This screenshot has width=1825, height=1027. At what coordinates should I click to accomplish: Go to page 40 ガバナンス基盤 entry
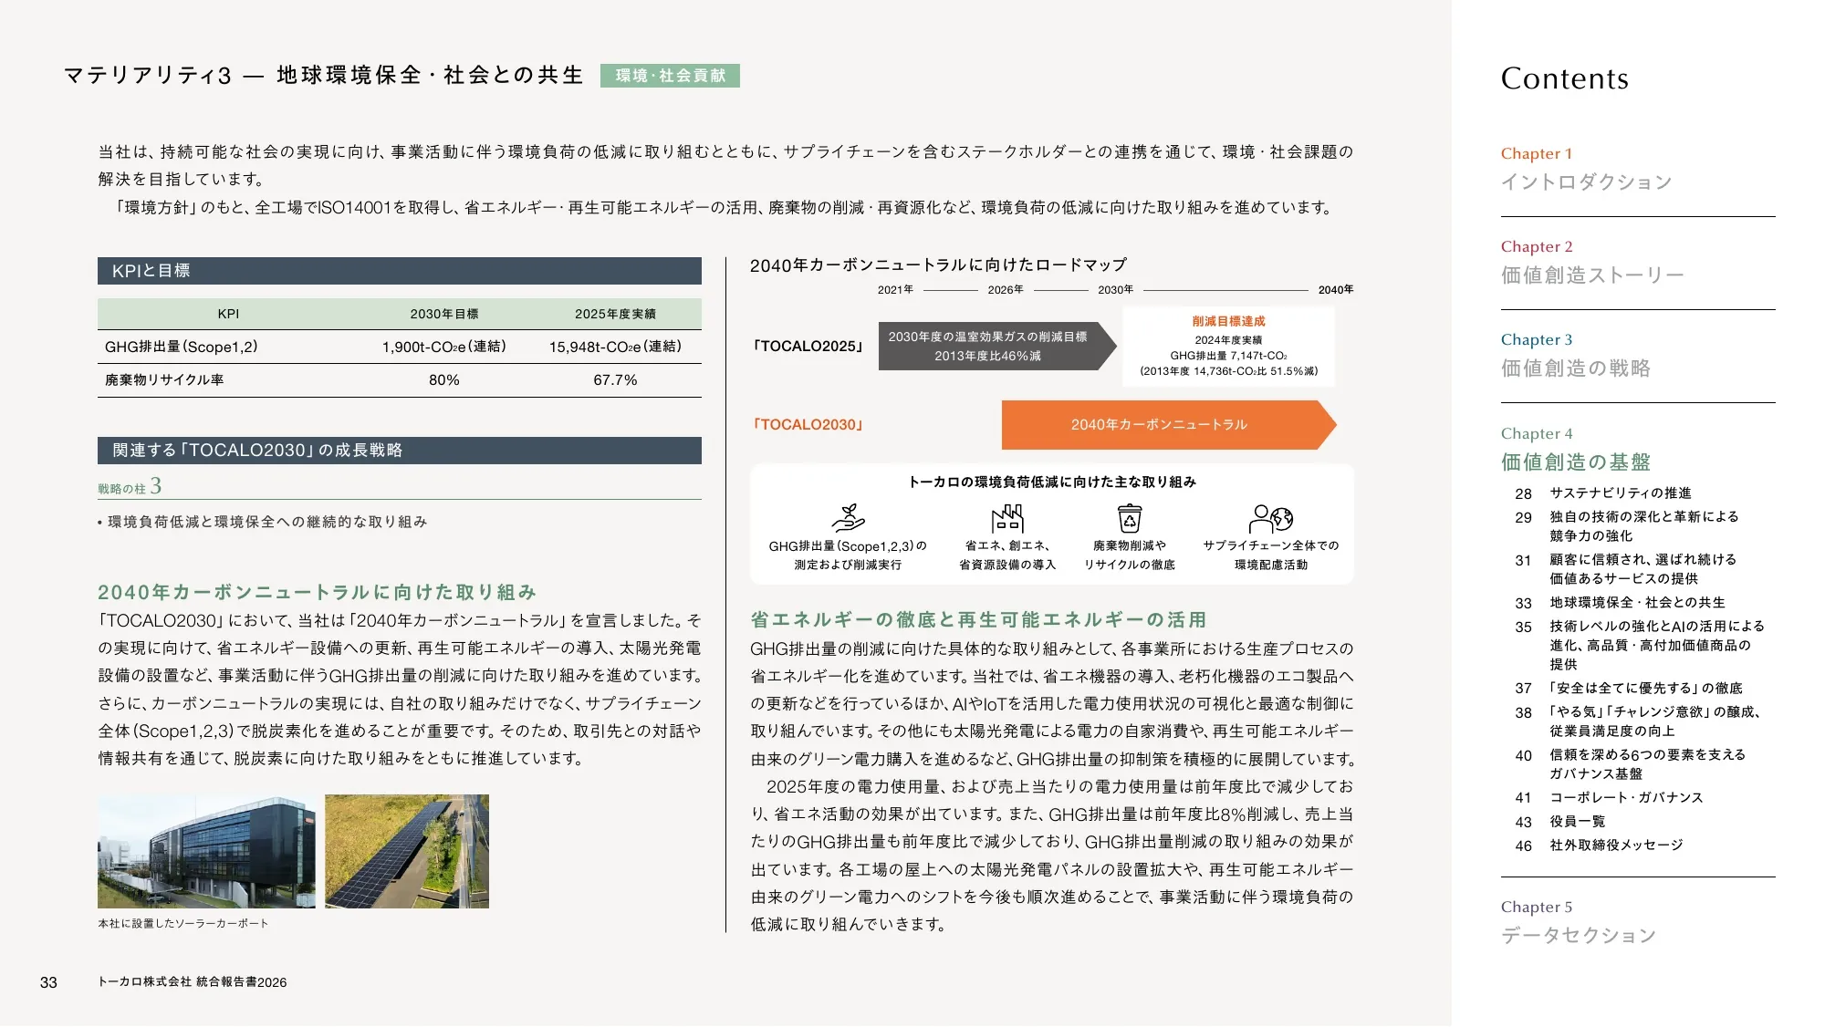[x=1631, y=764]
